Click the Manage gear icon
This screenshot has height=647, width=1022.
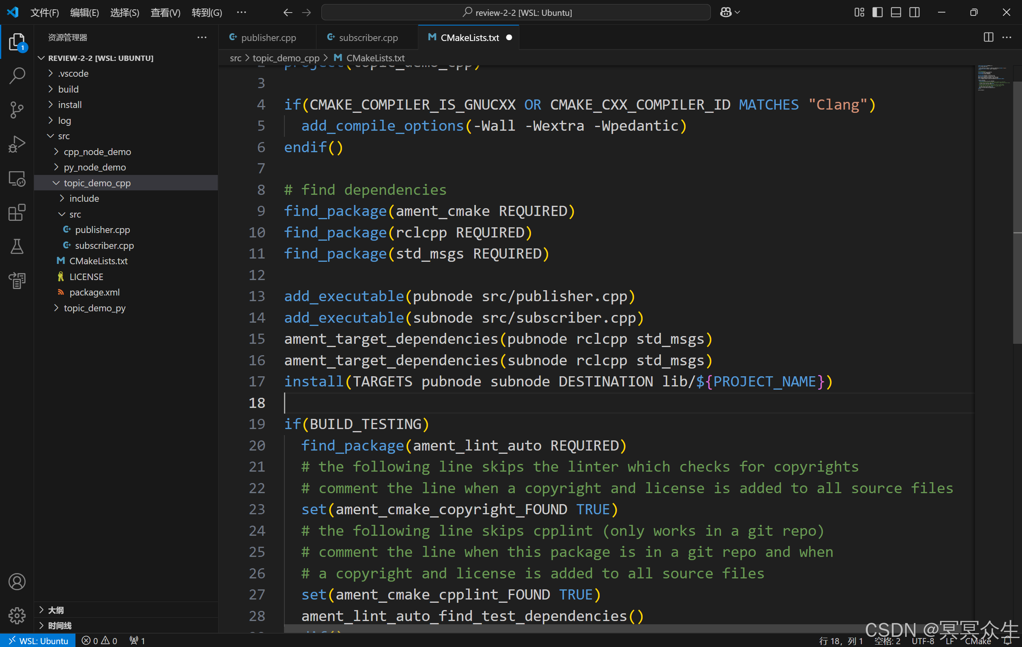point(17,615)
